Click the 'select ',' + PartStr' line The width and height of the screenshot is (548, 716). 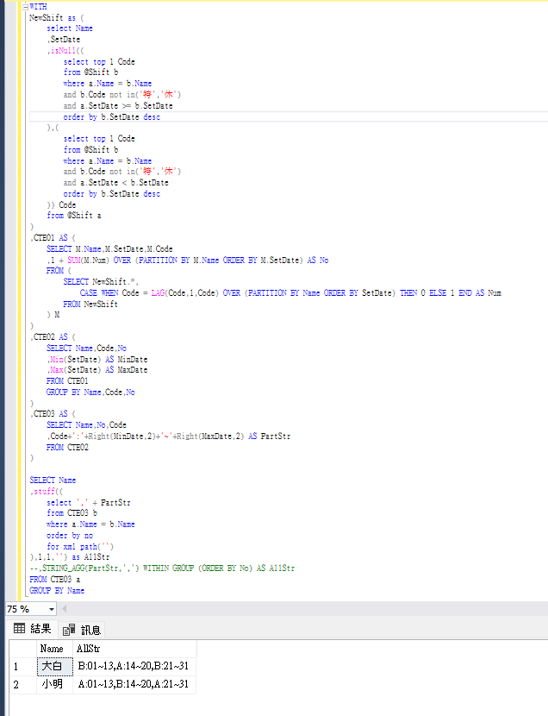click(89, 502)
